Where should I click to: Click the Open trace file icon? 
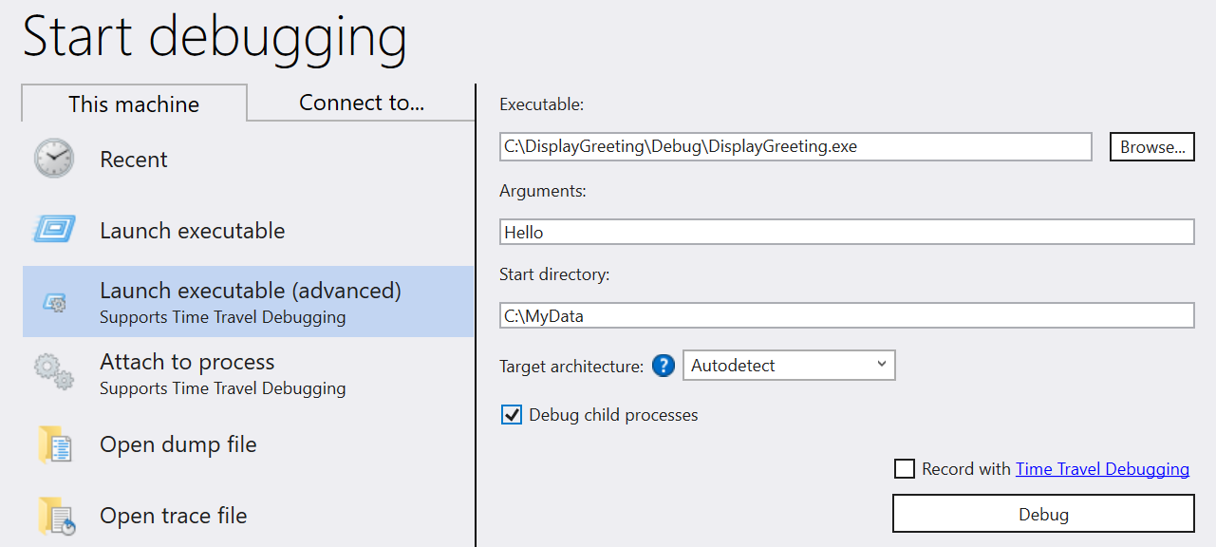tap(54, 514)
